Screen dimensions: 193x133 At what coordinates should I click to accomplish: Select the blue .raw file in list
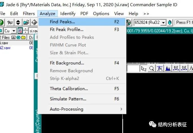click(5, 48)
